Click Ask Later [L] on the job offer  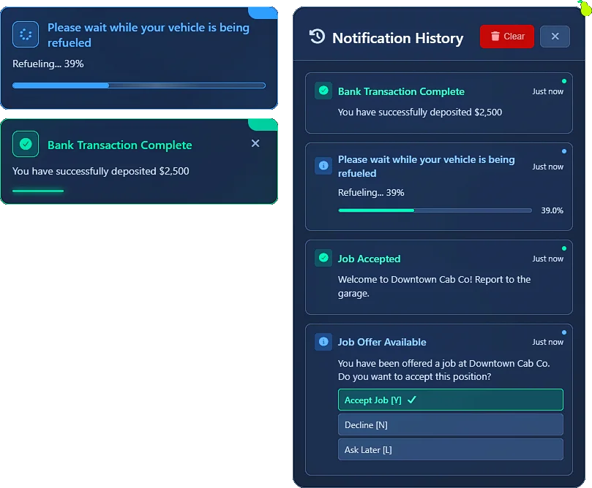click(x=450, y=449)
